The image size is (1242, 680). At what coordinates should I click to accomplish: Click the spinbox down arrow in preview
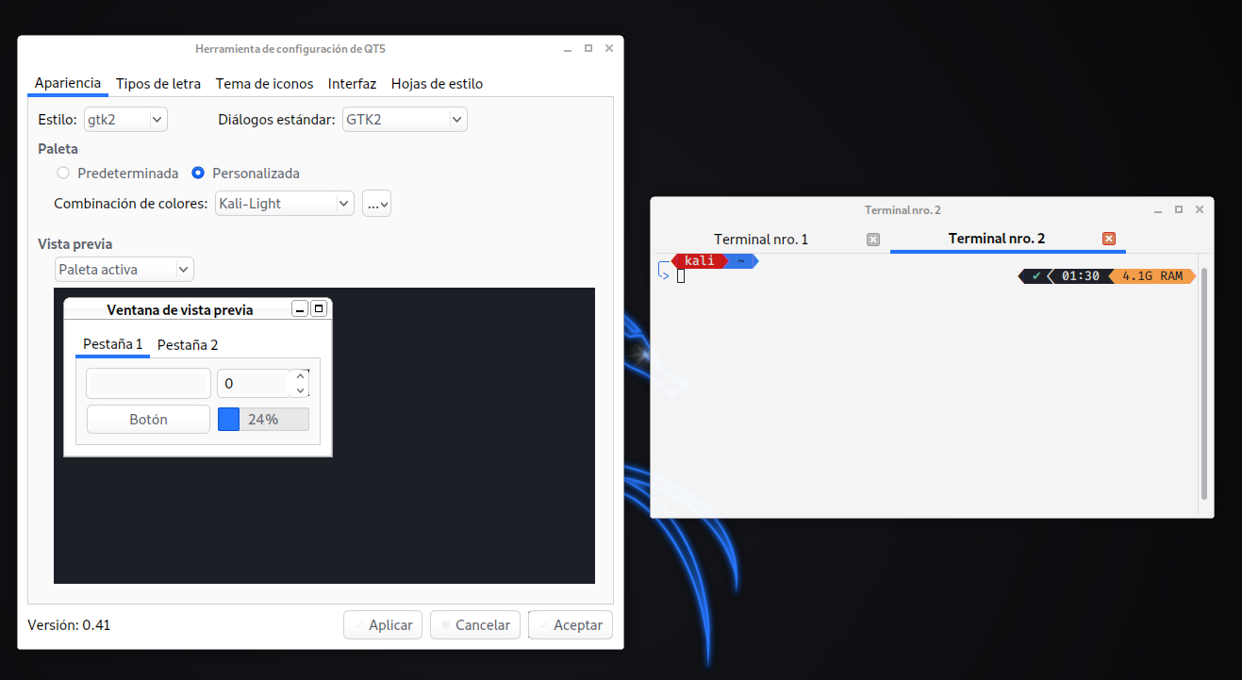click(x=301, y=390)
